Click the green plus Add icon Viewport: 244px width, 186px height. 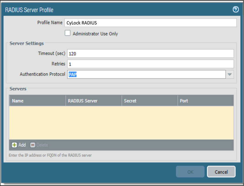pos(14,145)
